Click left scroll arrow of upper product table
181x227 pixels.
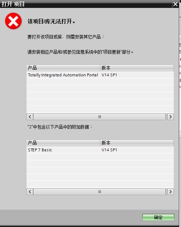(30, 117)
